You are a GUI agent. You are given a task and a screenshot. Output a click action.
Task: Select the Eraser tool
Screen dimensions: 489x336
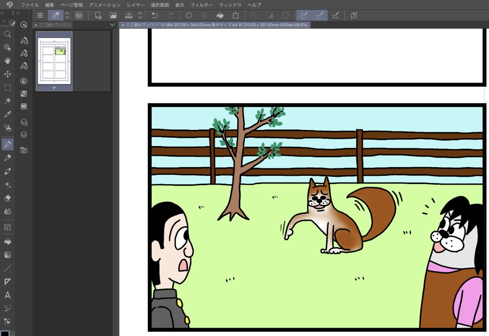7,198
